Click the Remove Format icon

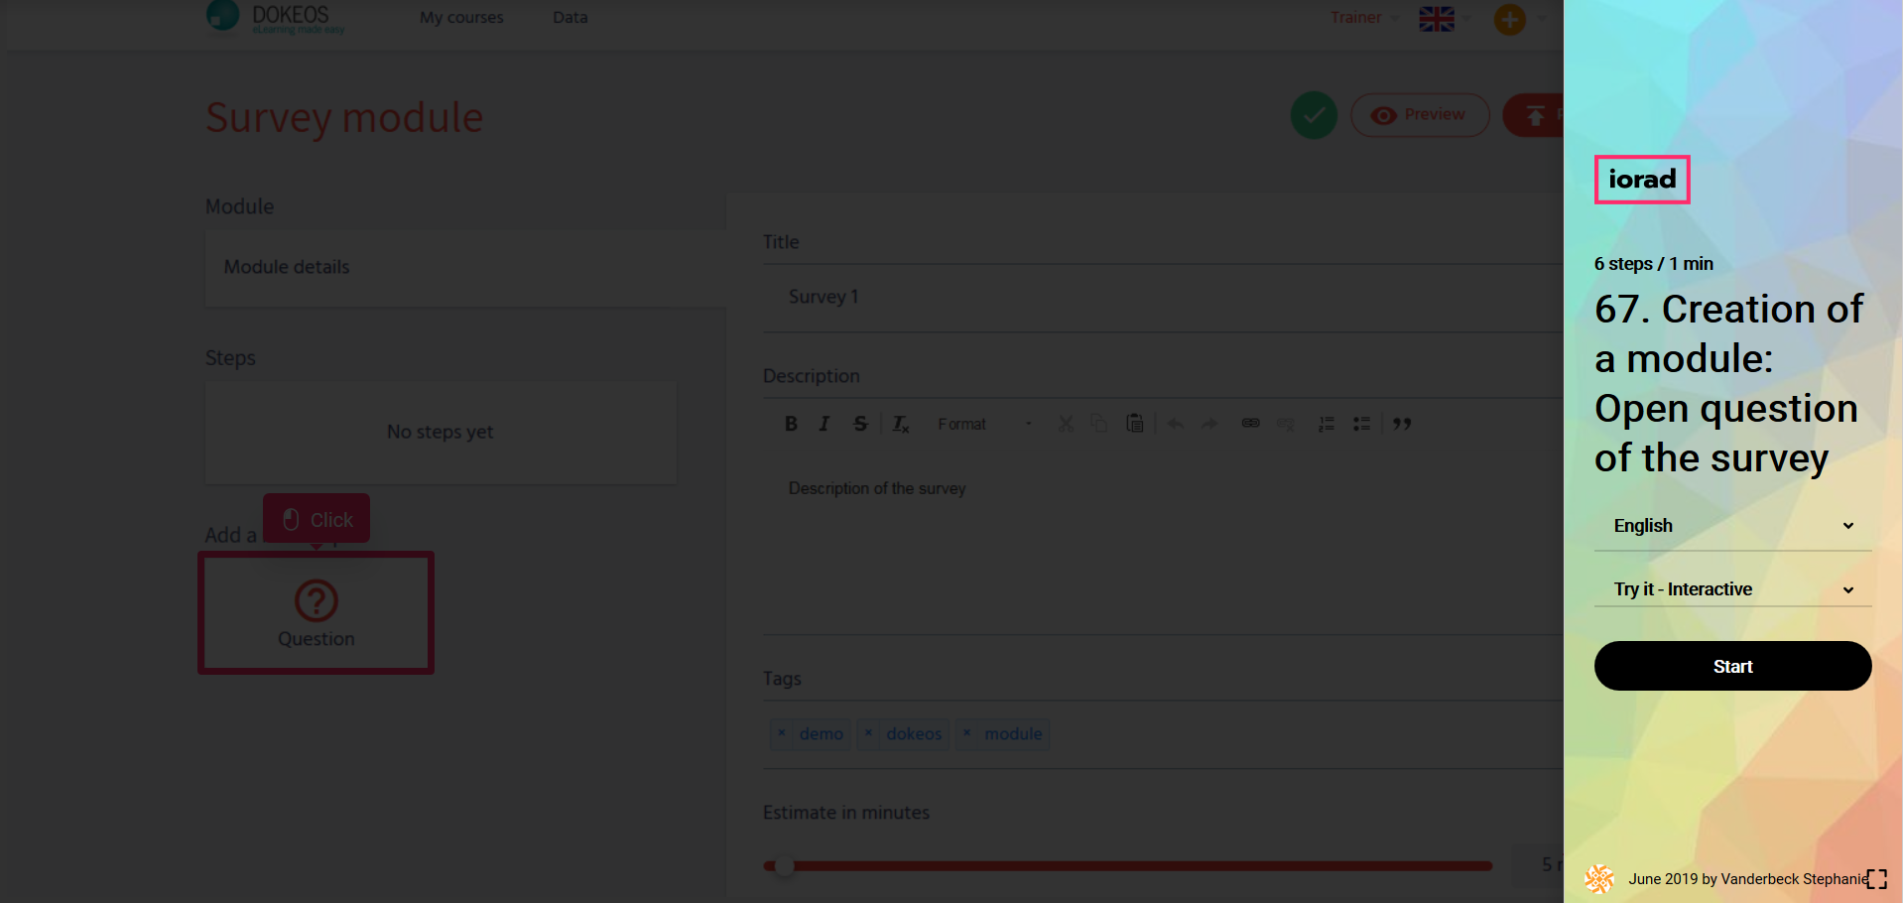pos(900,424)
